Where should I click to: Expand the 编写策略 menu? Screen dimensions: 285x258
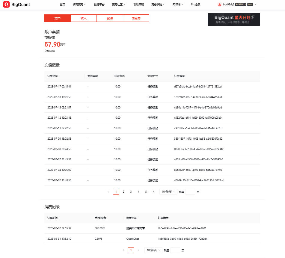pyautogui.click(x=79, y=4)
